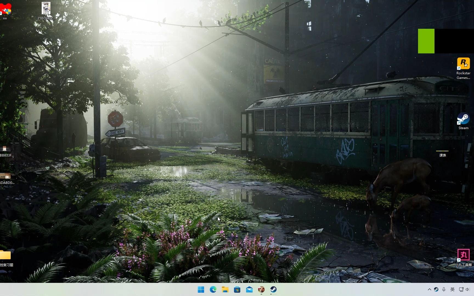Open network status tray icon
This screenshot has height=296, width=474.
tap(461, 289)
